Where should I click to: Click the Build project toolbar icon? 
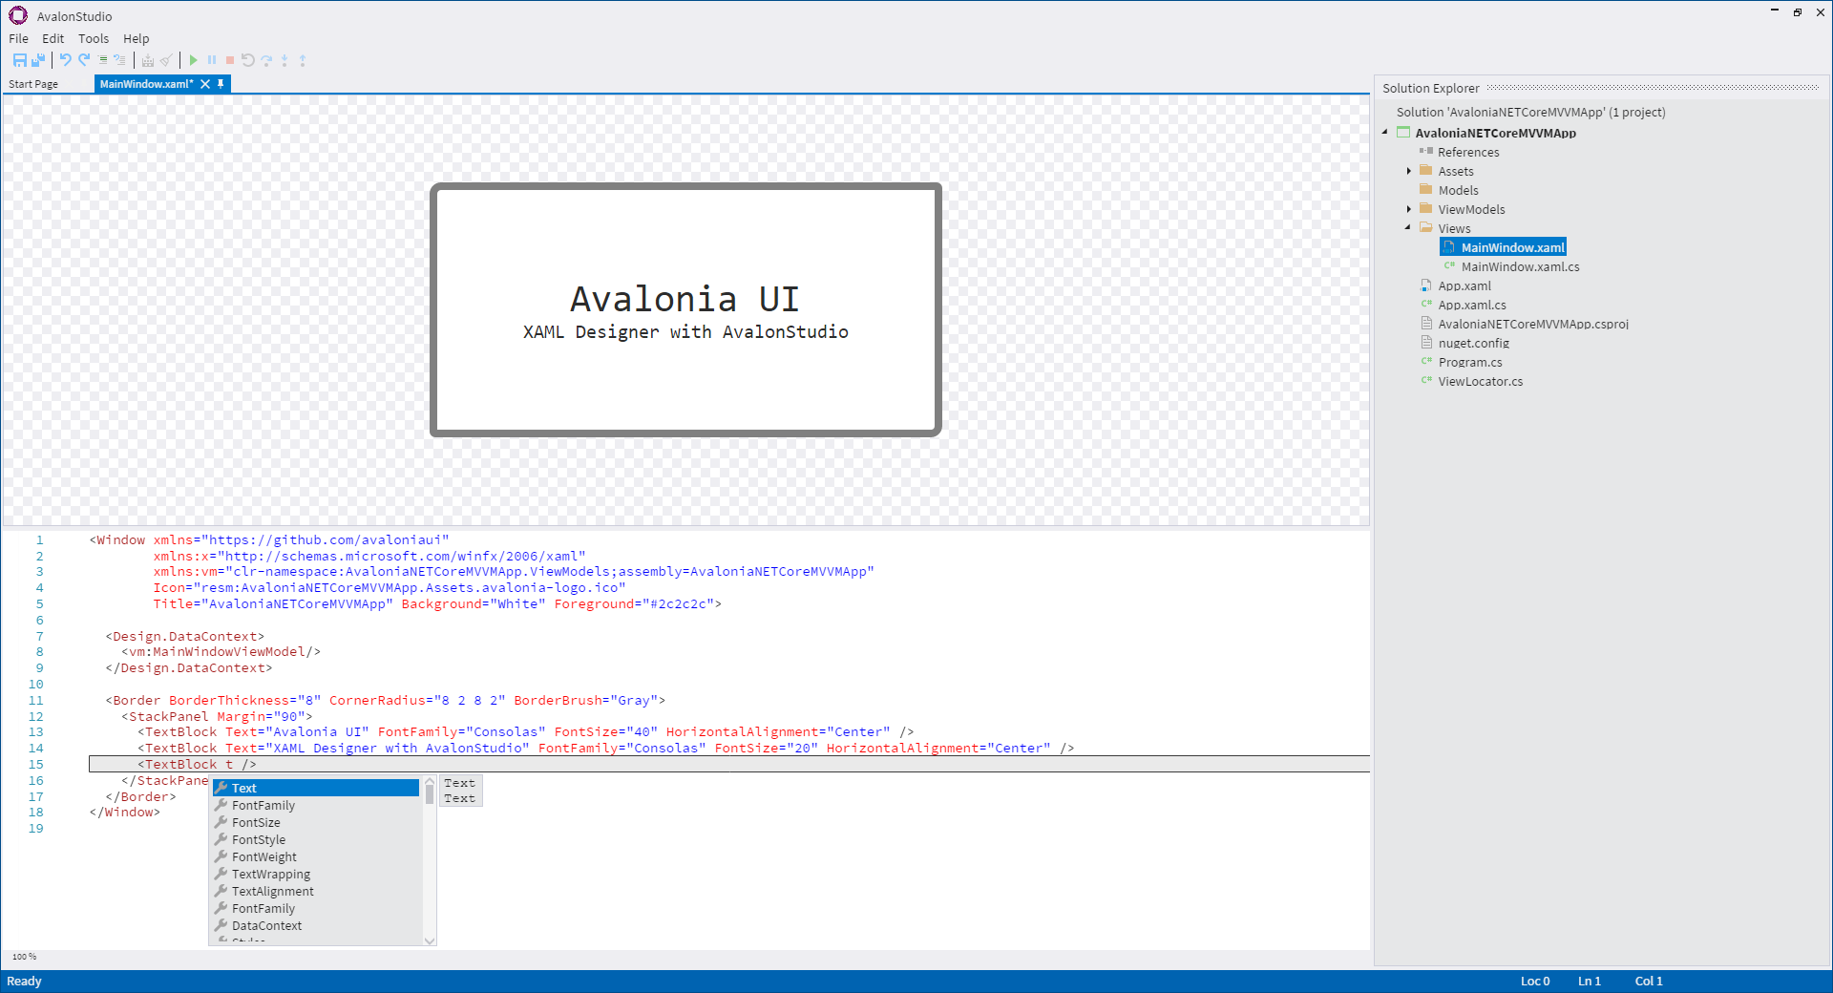[147, 60]
